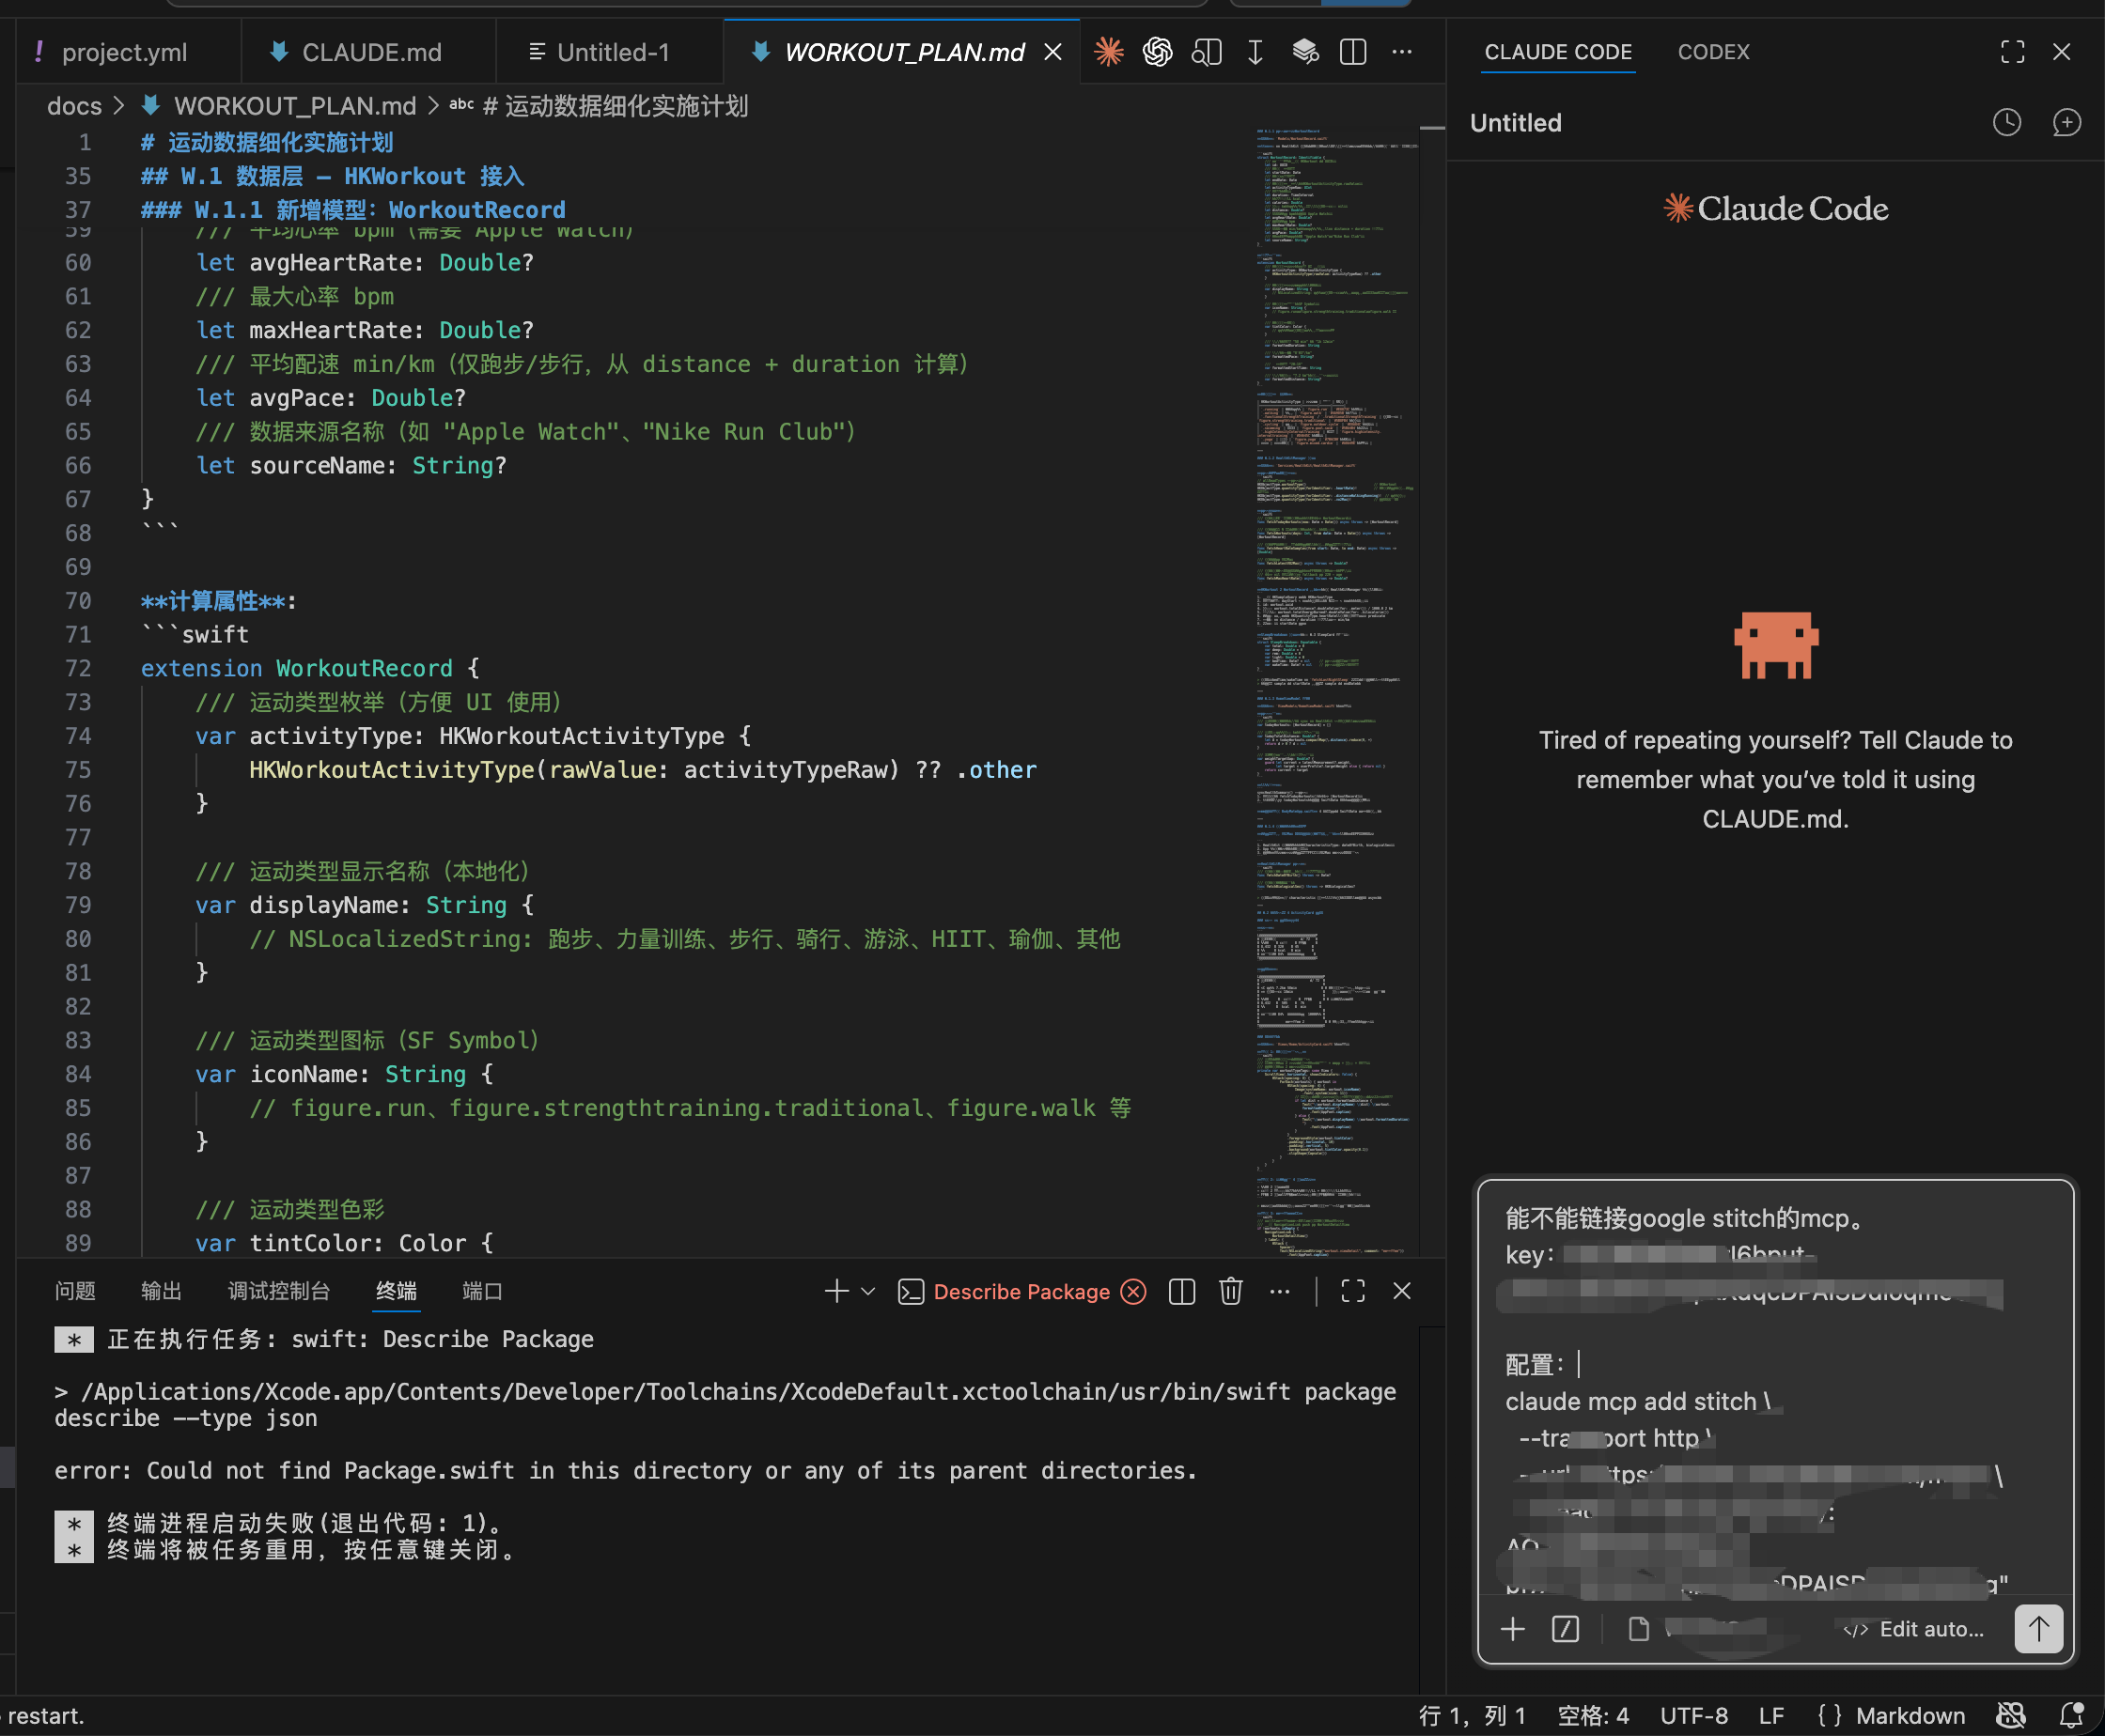Maximize the bottom terminal panel
Screen dimensions: 2105x1736
(x=1352, y=1291)
